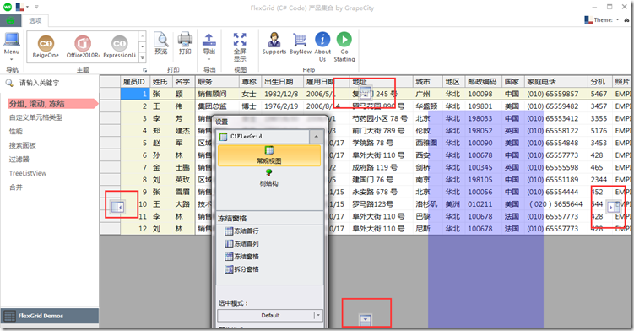634x331 pixels.
Task: Select TreeListView demo item
Action: tap(28, 173)
